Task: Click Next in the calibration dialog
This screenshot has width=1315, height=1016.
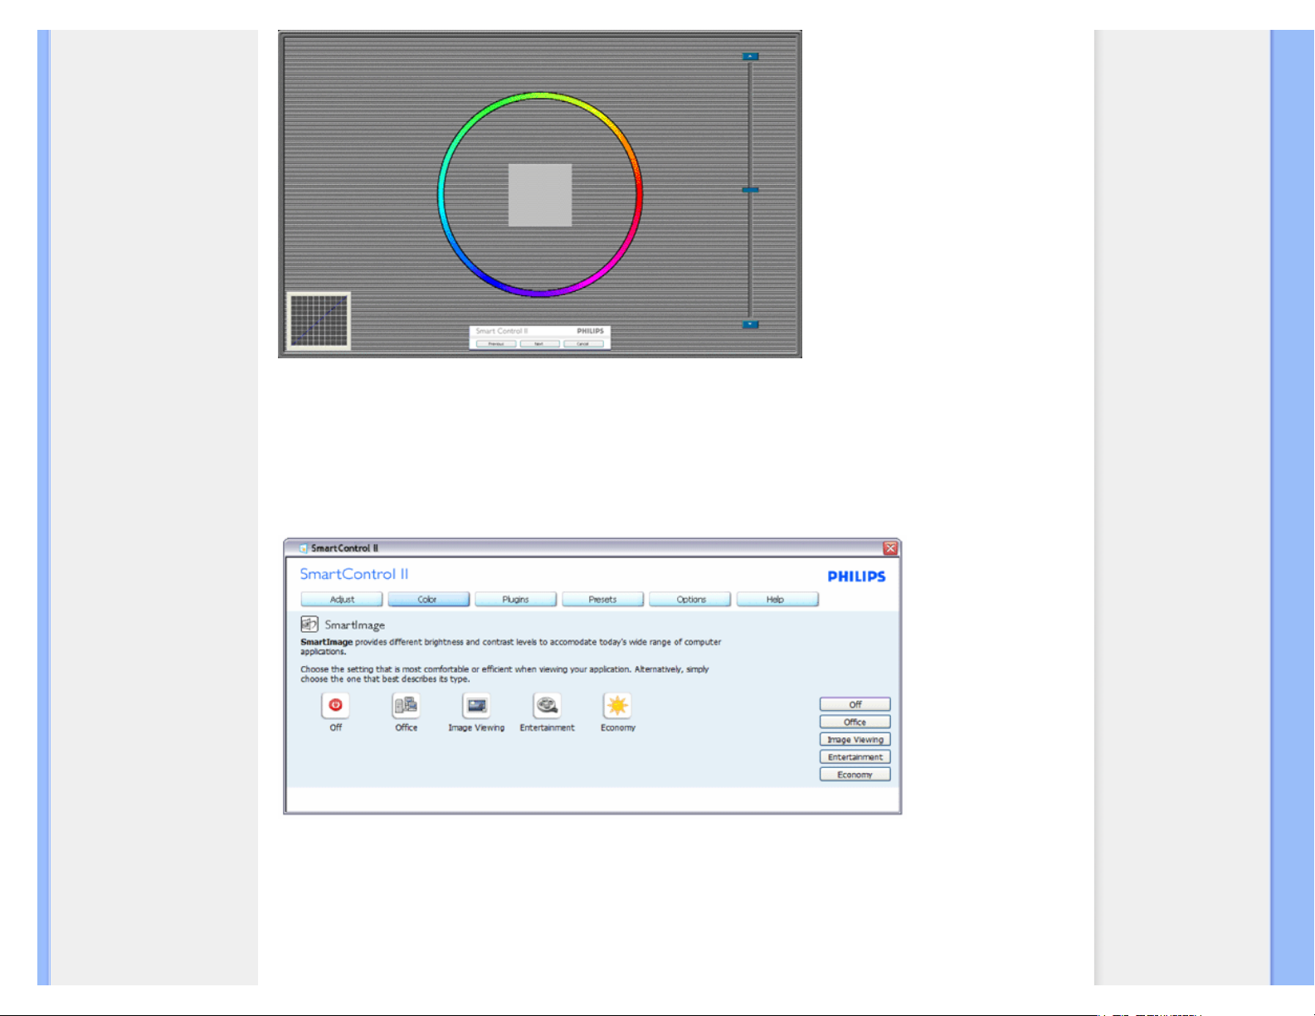Action: point(539,343)
